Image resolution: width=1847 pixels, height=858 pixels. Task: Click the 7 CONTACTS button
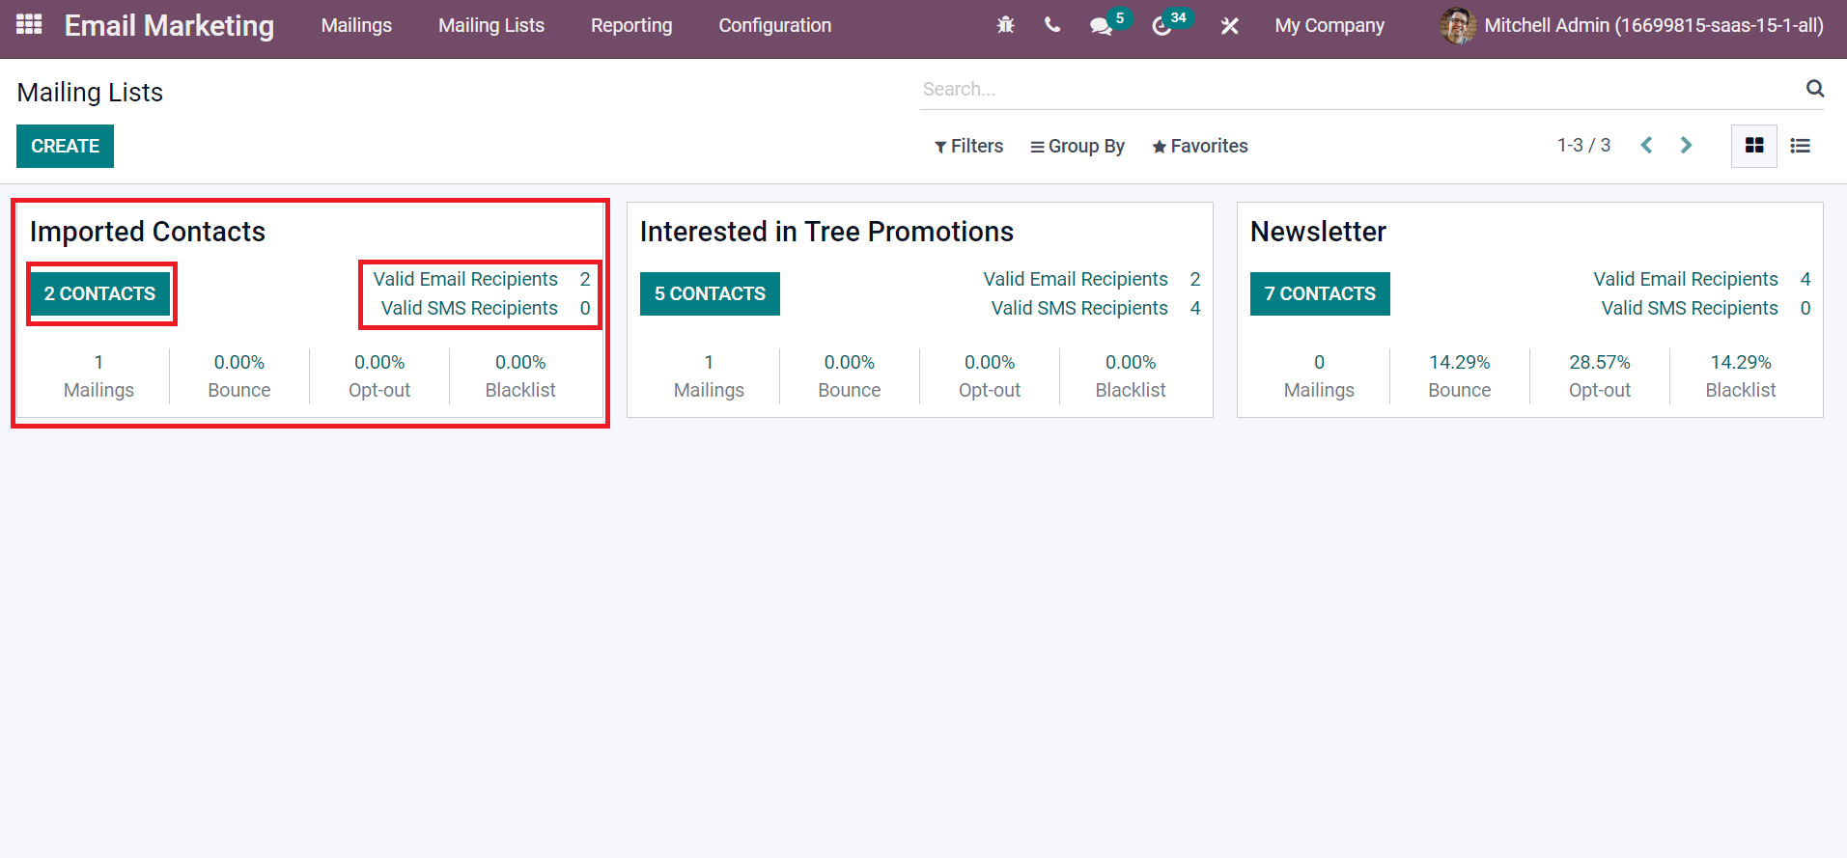[x=1320, y=293]
